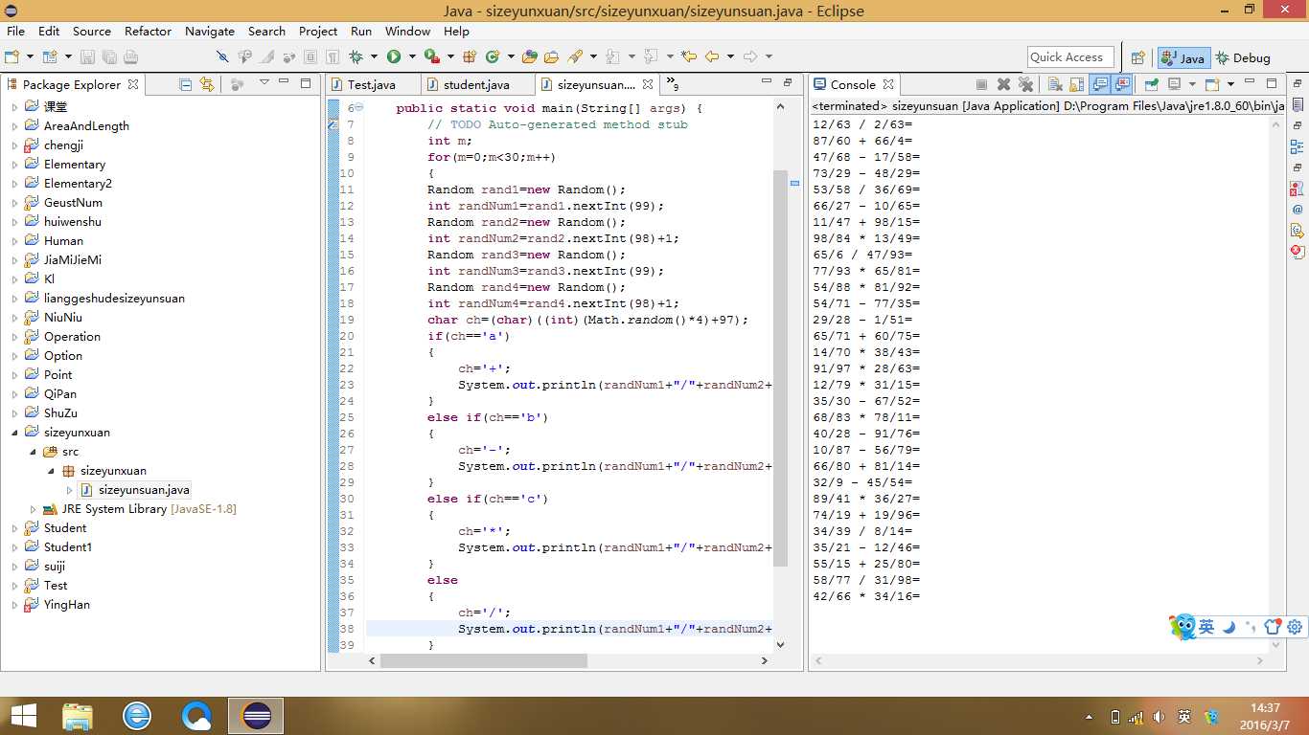Select the GeustNum project
The image size is (1309, 735).
[73, 203]
